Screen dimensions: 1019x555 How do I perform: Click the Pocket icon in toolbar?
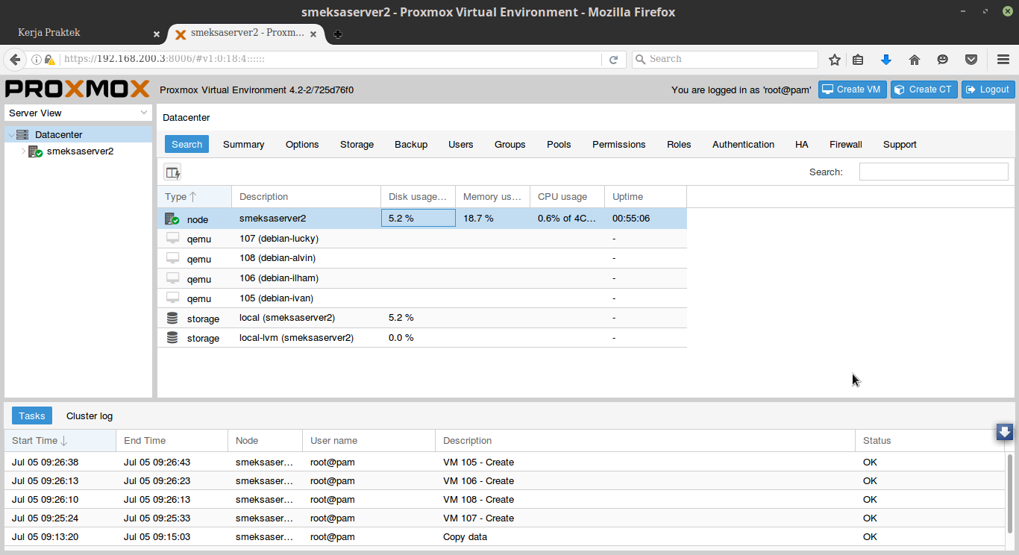tap(971, 60)
